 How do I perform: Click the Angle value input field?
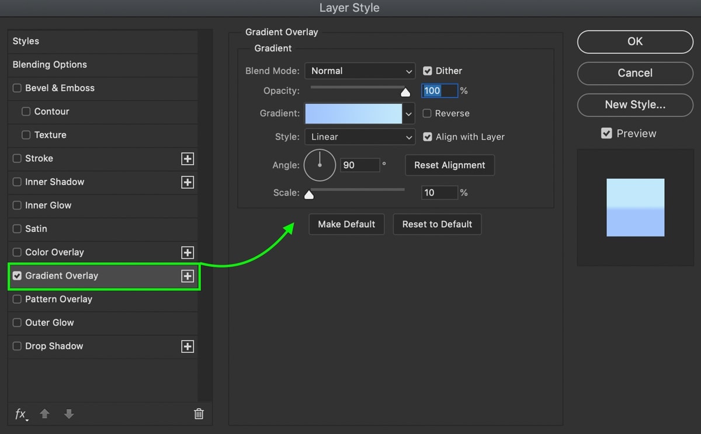pyautogui.click(x=360, y=165)
